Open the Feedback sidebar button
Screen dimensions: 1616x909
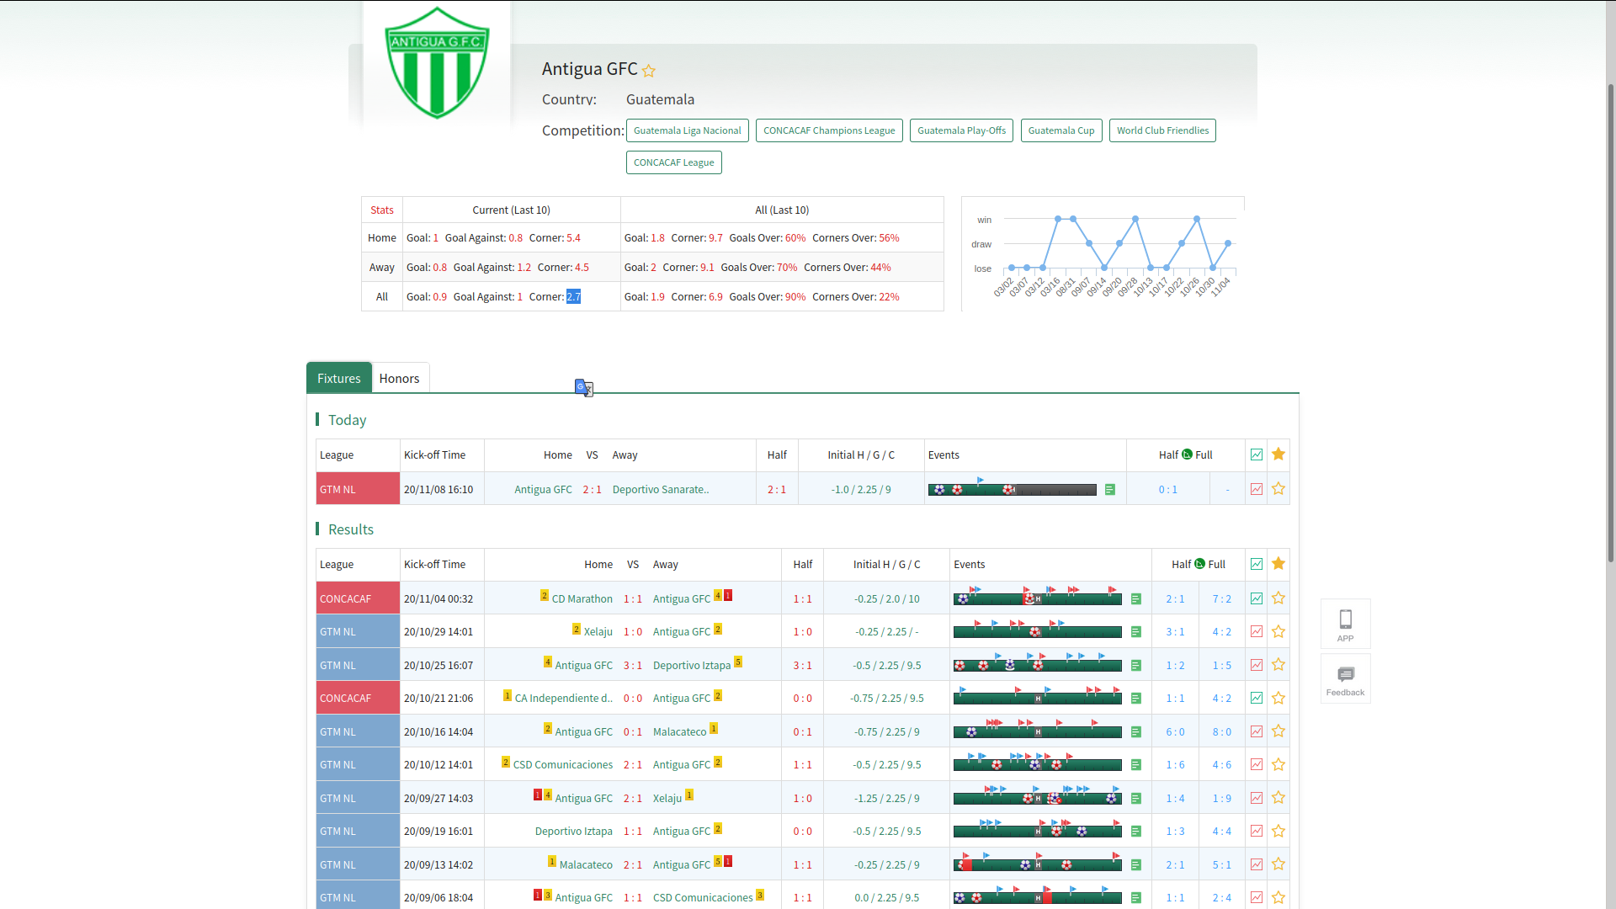click(1345, 679)
